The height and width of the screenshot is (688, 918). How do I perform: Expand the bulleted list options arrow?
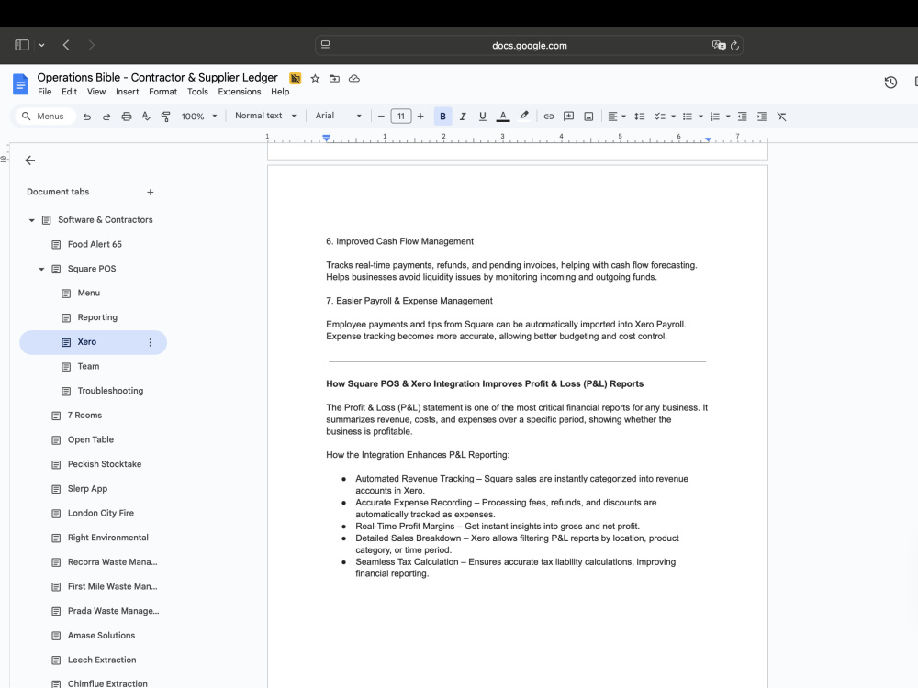[700, 117]
